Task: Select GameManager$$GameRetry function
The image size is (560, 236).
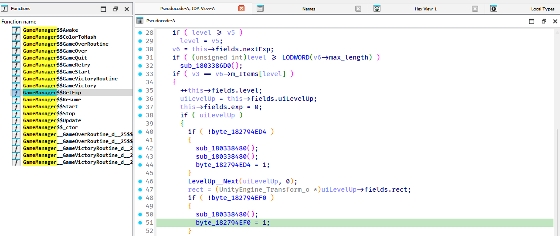Action: tap(57, 65)
